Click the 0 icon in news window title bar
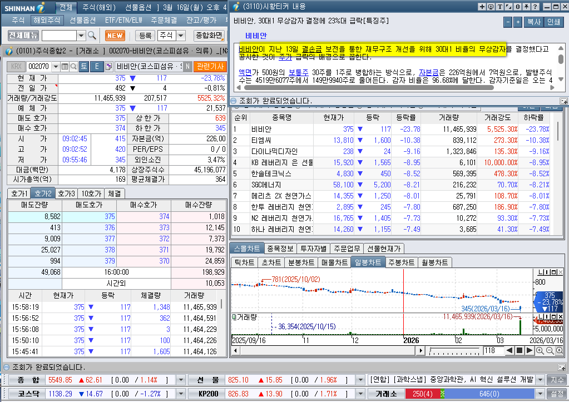 [x=517, y=7]
